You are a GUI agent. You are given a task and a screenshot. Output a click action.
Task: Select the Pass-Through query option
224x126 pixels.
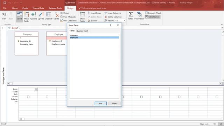point(68,17)
